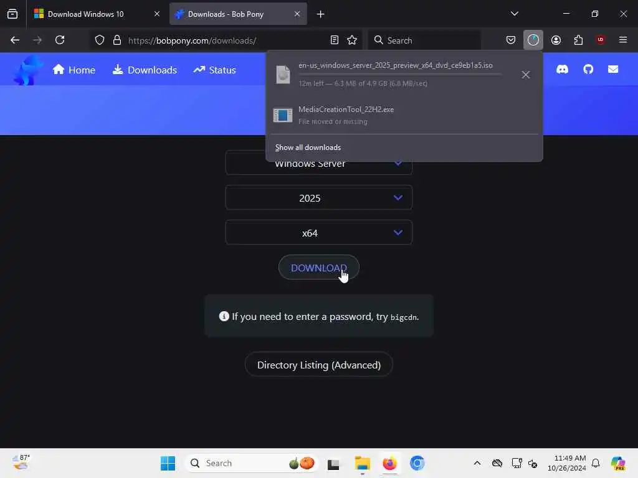
Task: Open Bob Pony GitHub icon
Action: click(x=588, y=70)
